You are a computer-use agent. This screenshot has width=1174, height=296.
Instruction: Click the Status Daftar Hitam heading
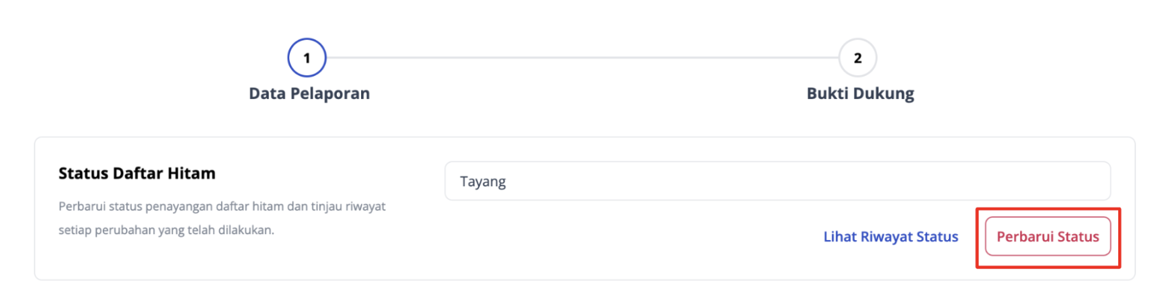[137, 174]
